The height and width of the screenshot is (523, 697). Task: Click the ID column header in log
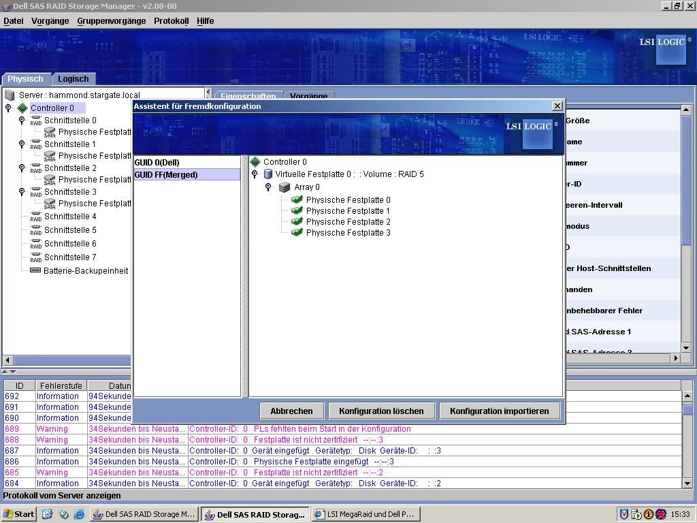(20, 385)
